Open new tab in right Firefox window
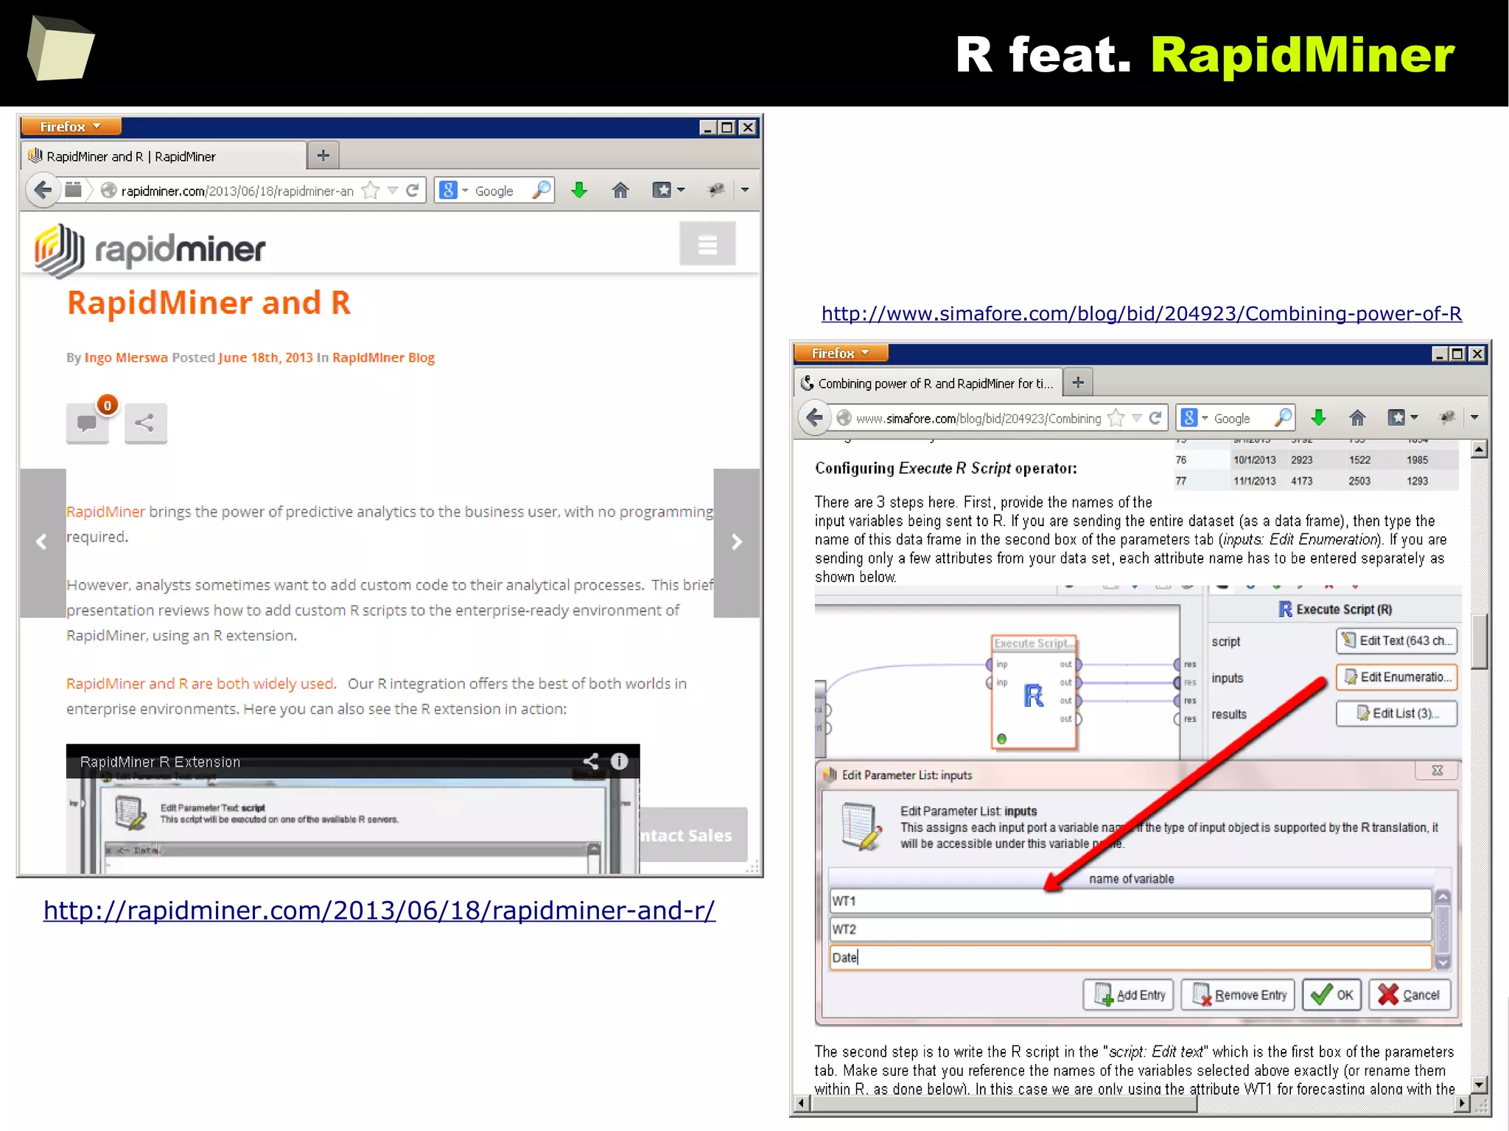1509x1131 pixels. coord(1078,382)
